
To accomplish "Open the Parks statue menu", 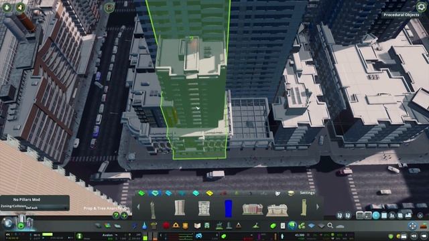I will tap(219, 226).
